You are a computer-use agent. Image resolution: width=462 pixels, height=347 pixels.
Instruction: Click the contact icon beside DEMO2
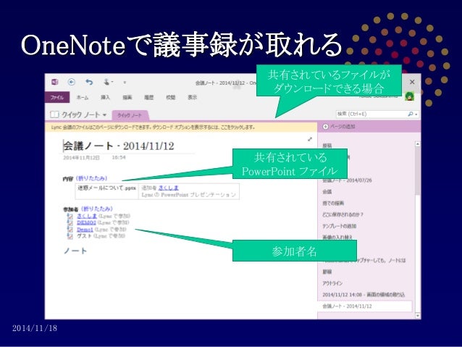(70, 223)
